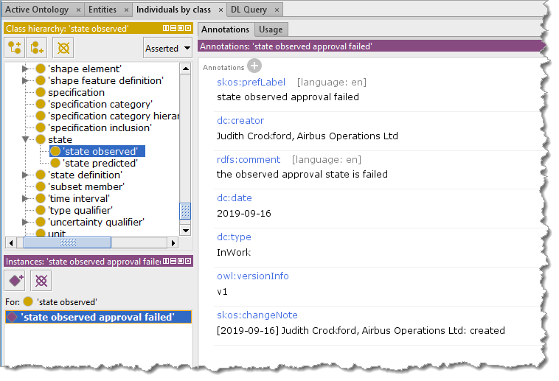Click the delete individual icon
The width and height of the screenshot is (559, 381).
(x=41, y=280)
